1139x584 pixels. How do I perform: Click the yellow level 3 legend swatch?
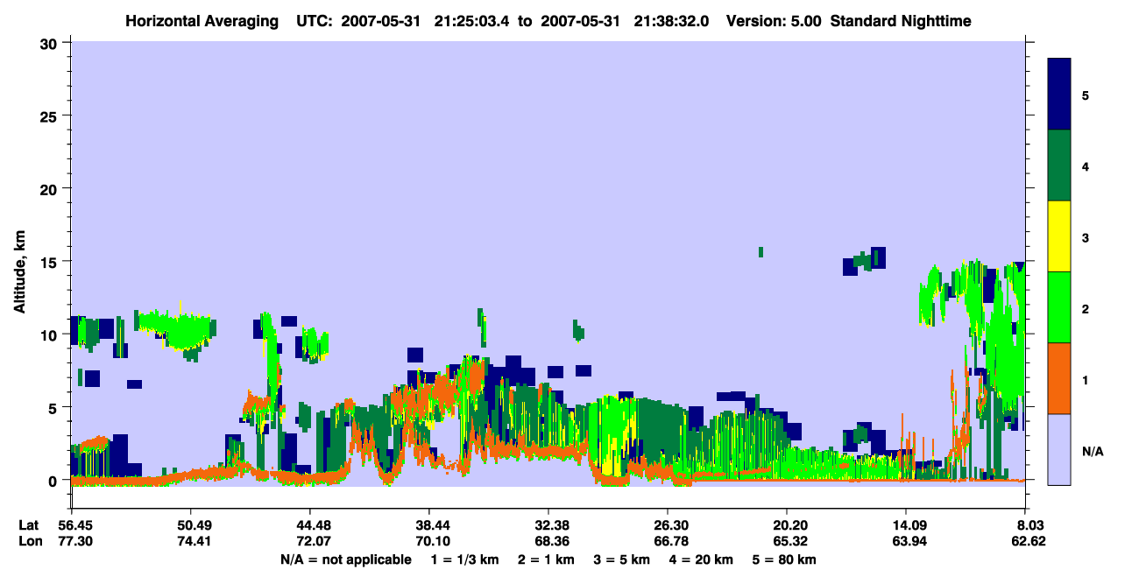(1059, 236)
